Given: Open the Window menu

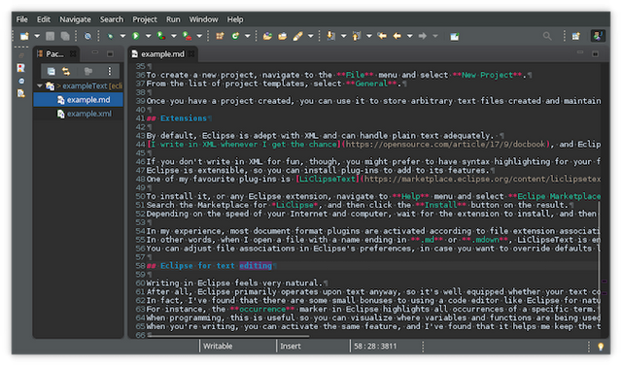Looking at the screenshot, I should point(203,19).
